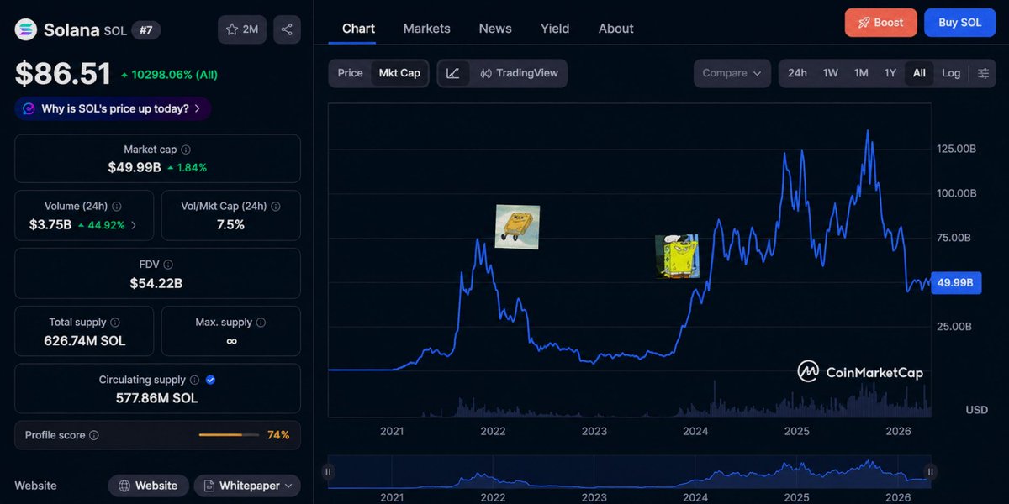Viewport: 1009px width, 504px height.
Task: Click $86.51 price text
Action: tap(63, 74)
